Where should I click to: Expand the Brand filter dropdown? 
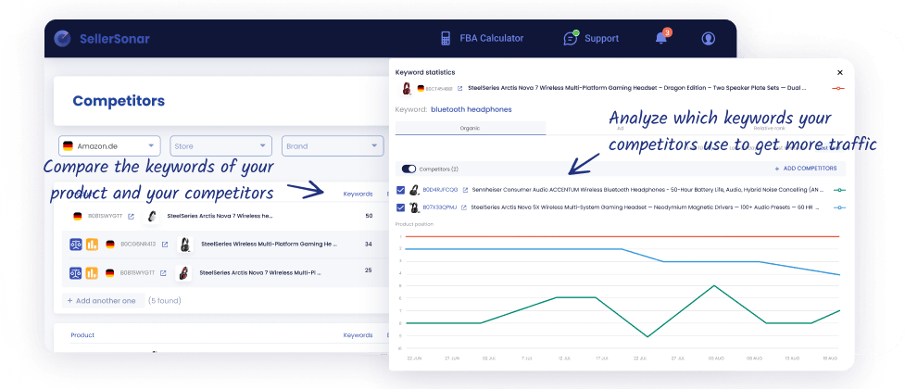click(x=332, y=146)
